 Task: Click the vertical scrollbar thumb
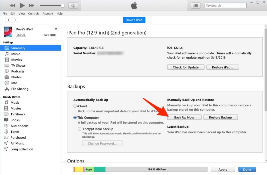tap(266, 70)
